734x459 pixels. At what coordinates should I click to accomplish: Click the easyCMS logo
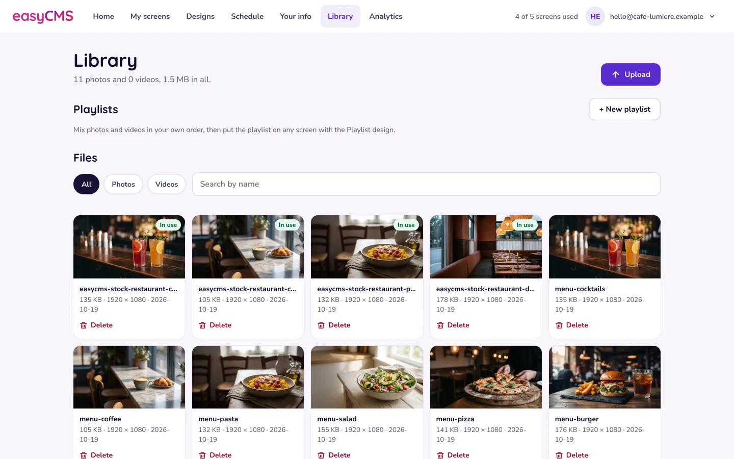click(x=43, y=16)
